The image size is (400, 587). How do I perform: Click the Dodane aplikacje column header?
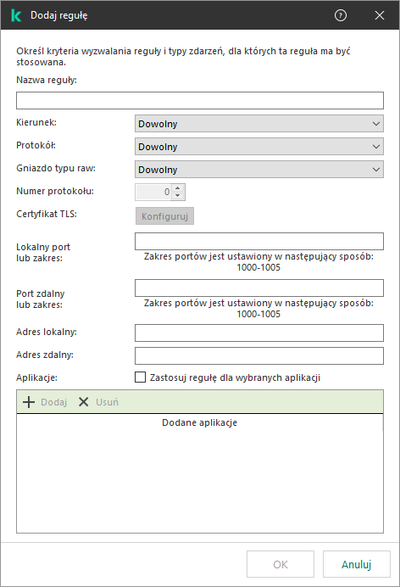tap(200, 422)
